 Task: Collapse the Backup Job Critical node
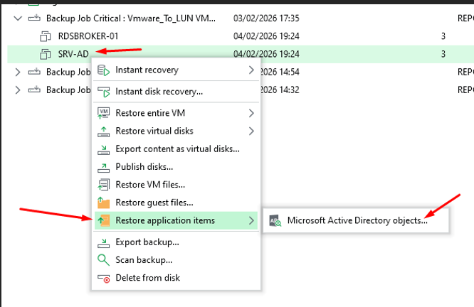pyautogui.click(x=18, y=18)
